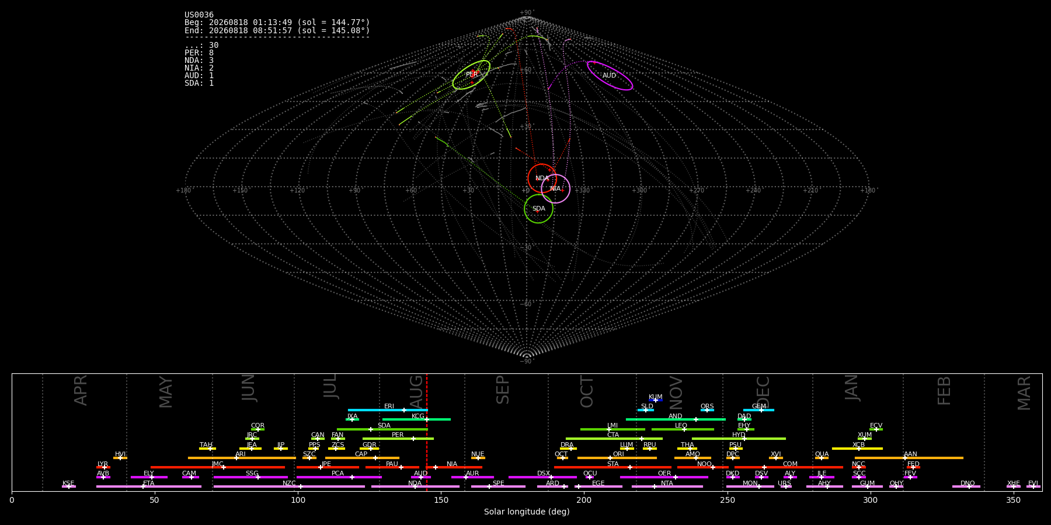Click the DEC month label
This screenshot has width=1051, height=525.
(763, 390)
